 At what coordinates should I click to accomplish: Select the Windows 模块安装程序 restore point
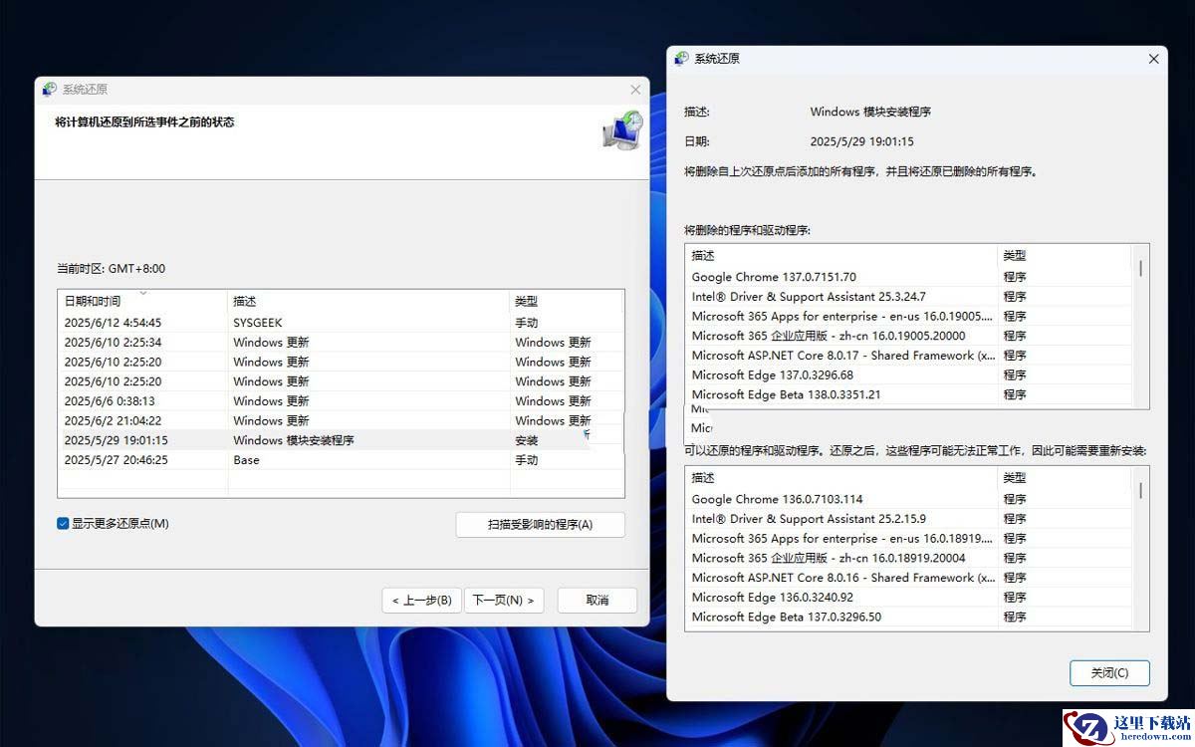(x=341, y=440)
